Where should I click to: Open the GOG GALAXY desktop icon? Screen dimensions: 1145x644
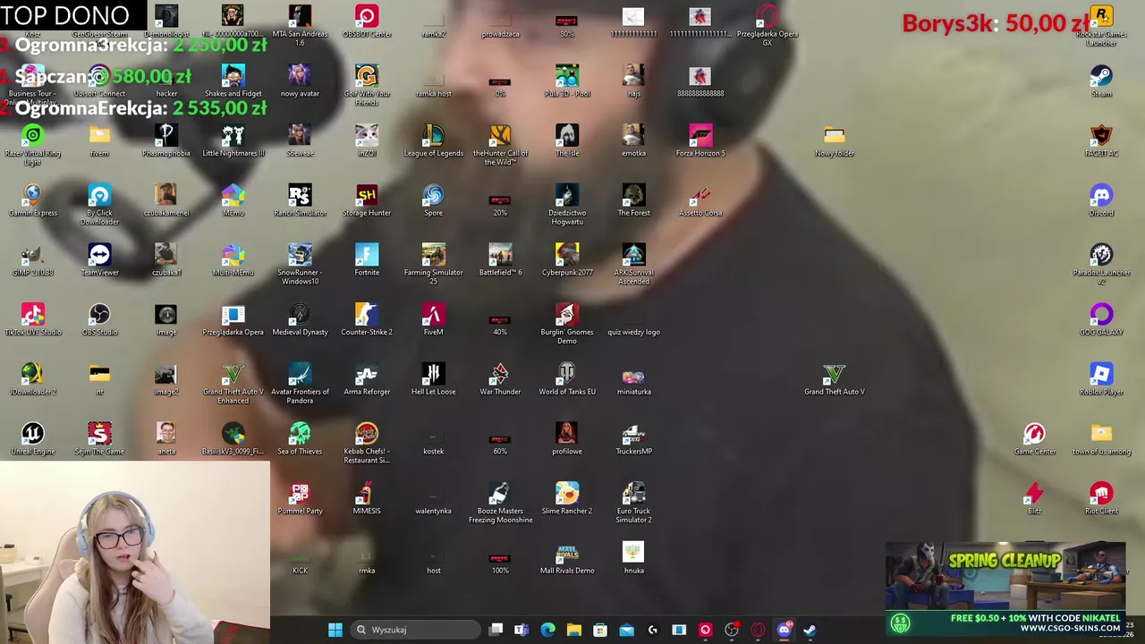point(1101,315)
